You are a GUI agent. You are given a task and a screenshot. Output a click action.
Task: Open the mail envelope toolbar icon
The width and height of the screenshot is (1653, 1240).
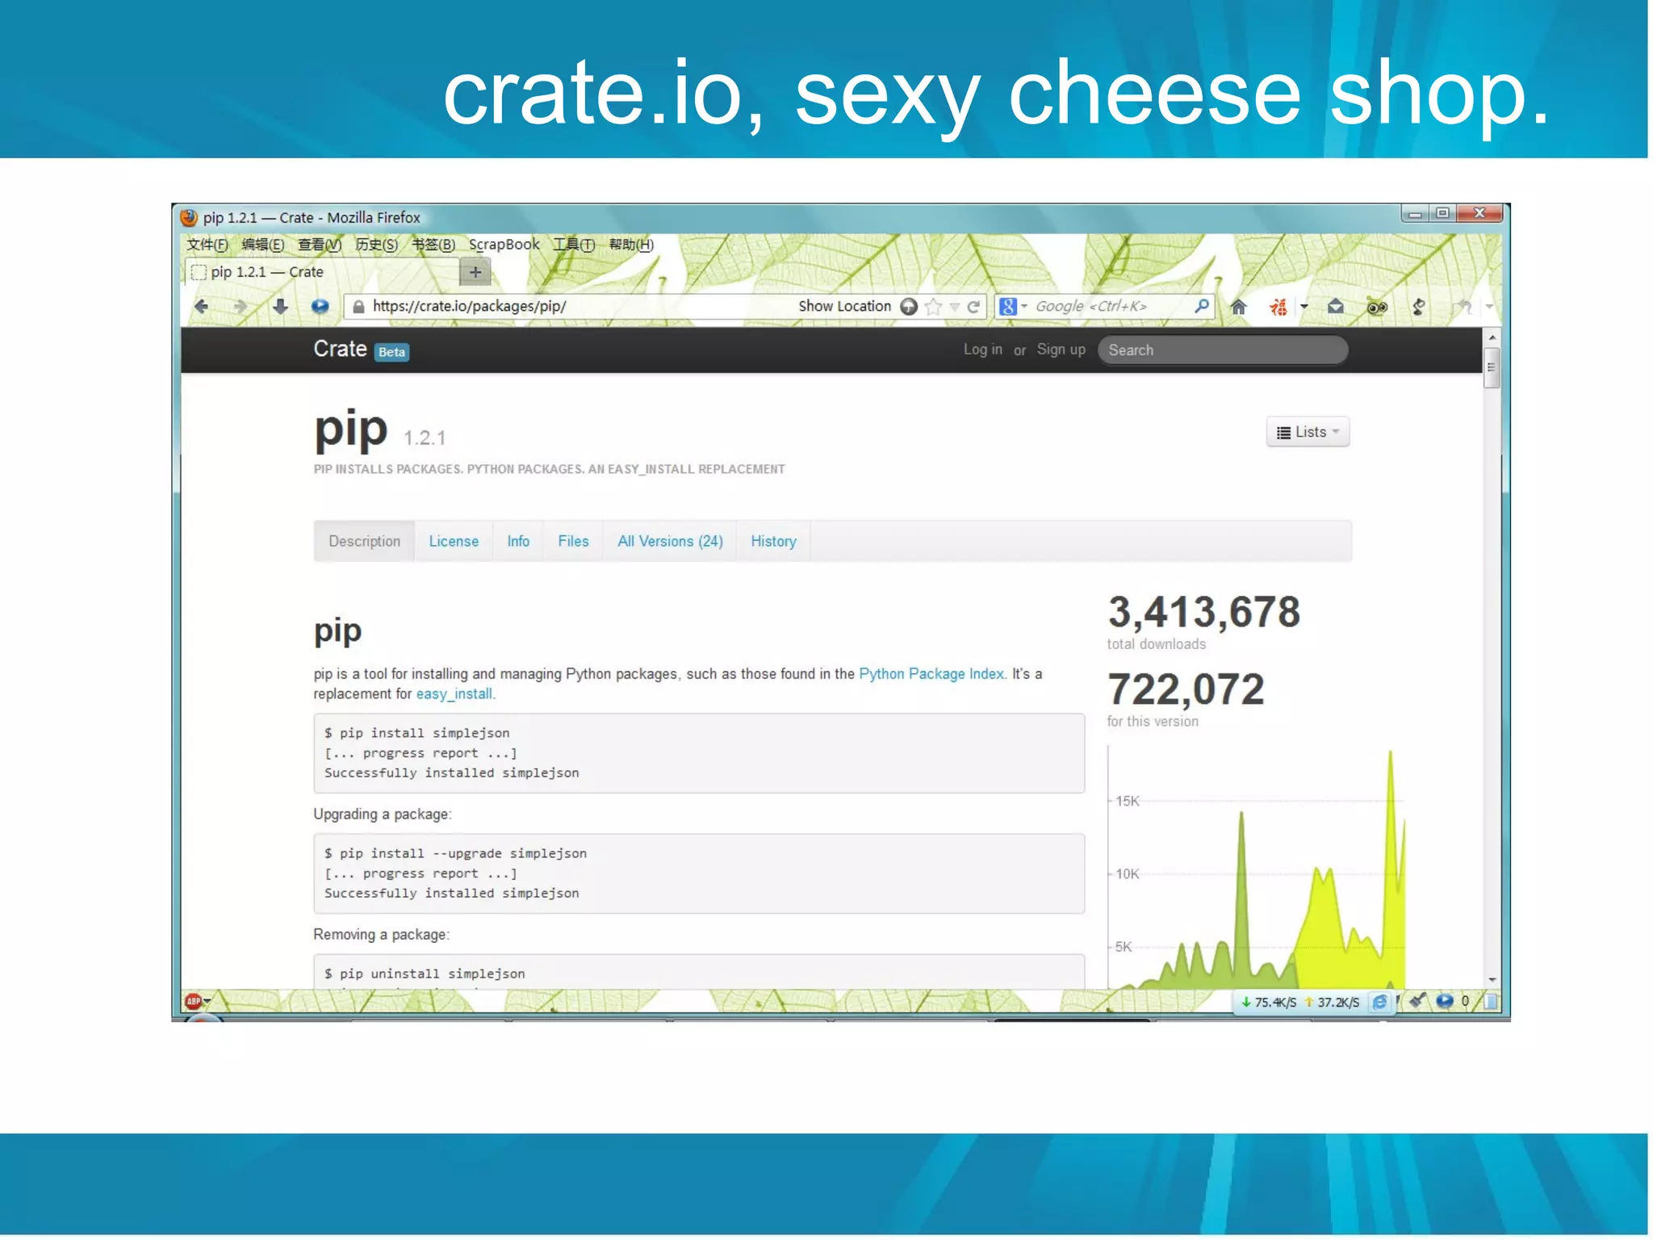[x=1336, y=306]
